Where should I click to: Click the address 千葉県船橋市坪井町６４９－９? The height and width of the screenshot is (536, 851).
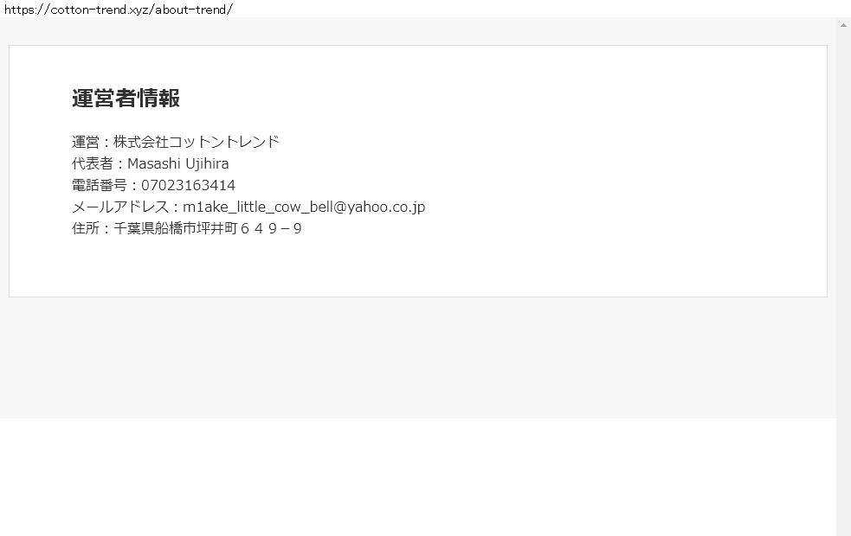point(207,228)
